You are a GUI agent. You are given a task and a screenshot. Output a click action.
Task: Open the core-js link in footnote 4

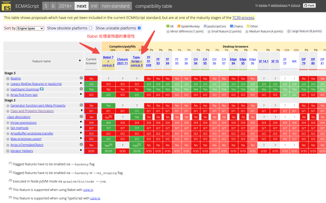pyautogui.click(x=88, y=190)
